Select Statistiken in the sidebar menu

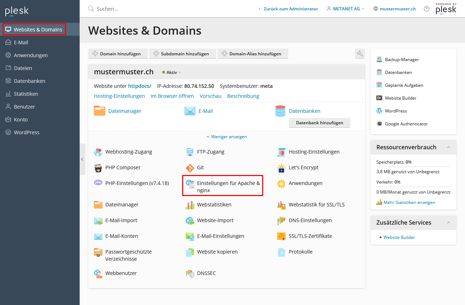[26, 94]
